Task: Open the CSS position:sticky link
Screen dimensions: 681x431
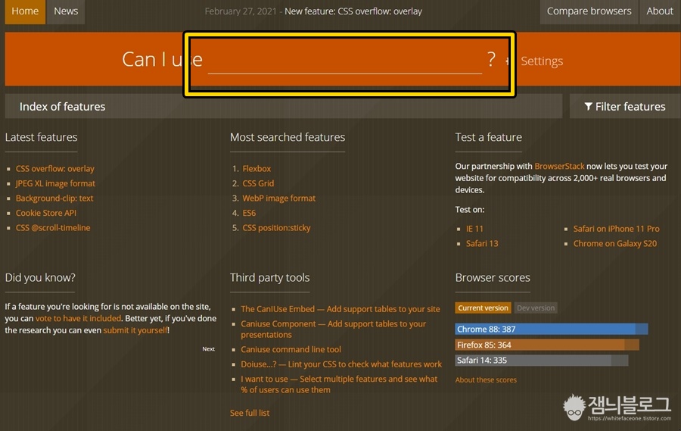Action: tap(276, 227)
